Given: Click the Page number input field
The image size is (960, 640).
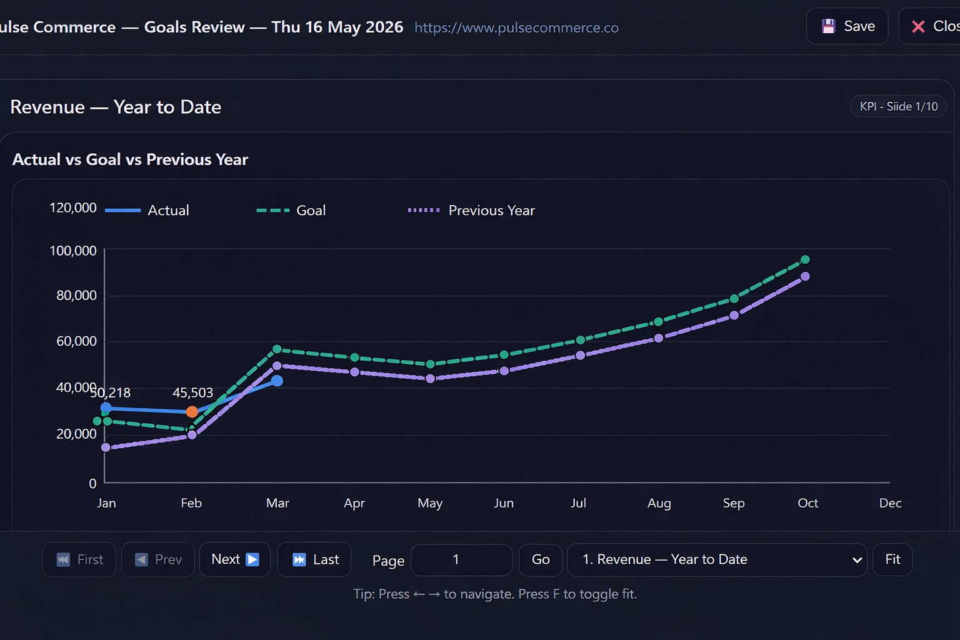Looking at the screenshot, I should 461,560.
